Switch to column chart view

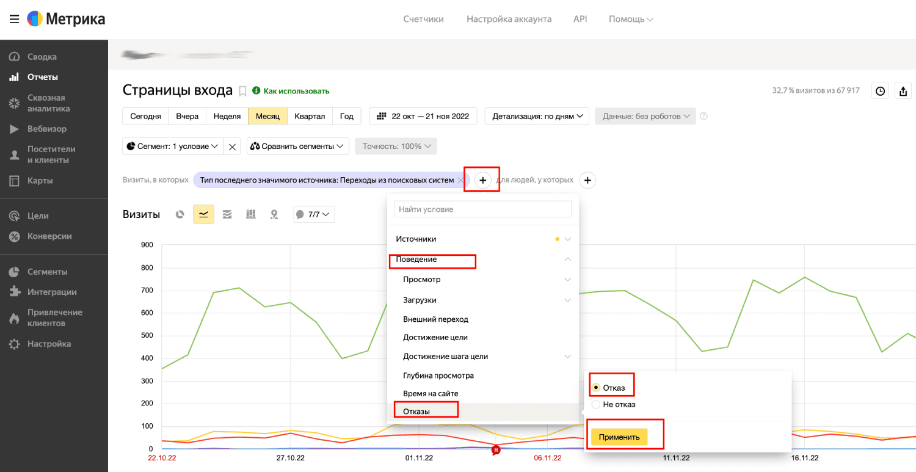click(x=250, y=214)
